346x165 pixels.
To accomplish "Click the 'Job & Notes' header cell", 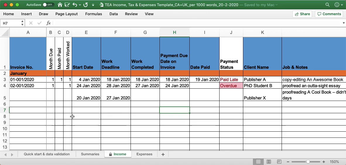I will point(314,54).
